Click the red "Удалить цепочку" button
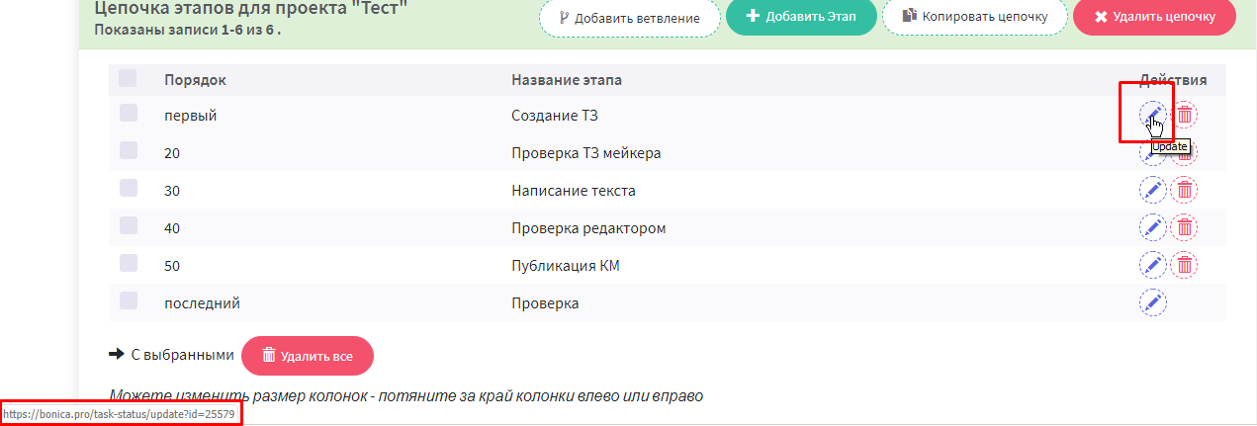1257x426 pixels. pos(1154,17)
